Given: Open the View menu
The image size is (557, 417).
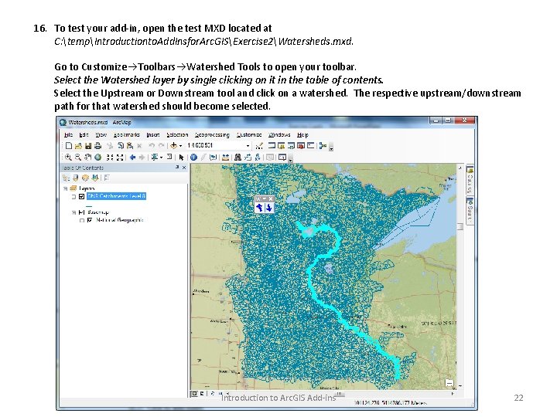Looking at the screenshot, I should [101, 134].
